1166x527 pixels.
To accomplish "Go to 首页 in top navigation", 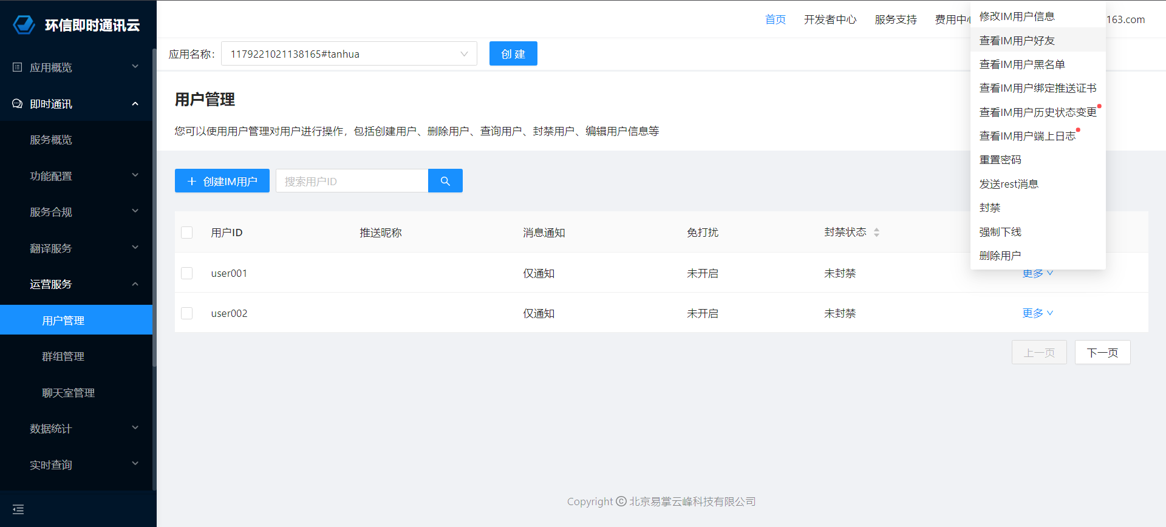I will (776, 19).
